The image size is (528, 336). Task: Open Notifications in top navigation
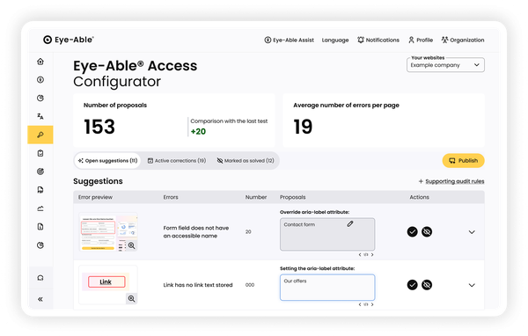378,40
